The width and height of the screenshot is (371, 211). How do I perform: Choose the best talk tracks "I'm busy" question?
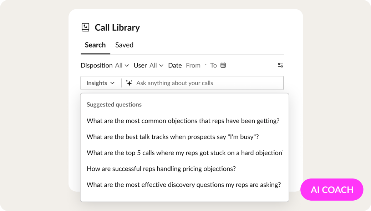(x=173, y=137)
